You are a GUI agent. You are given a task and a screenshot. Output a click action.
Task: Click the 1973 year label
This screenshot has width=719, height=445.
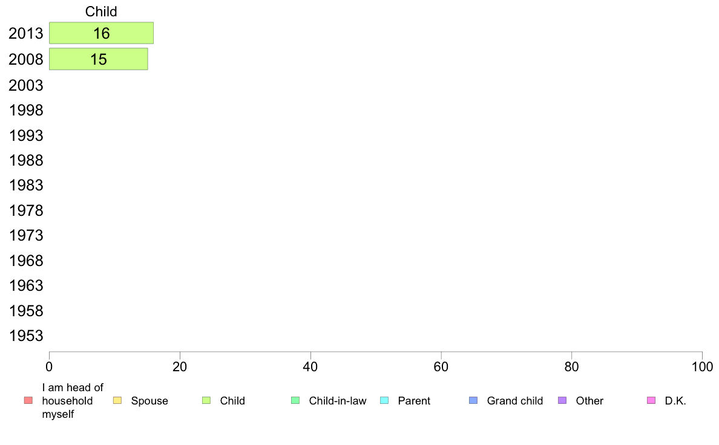26,235
